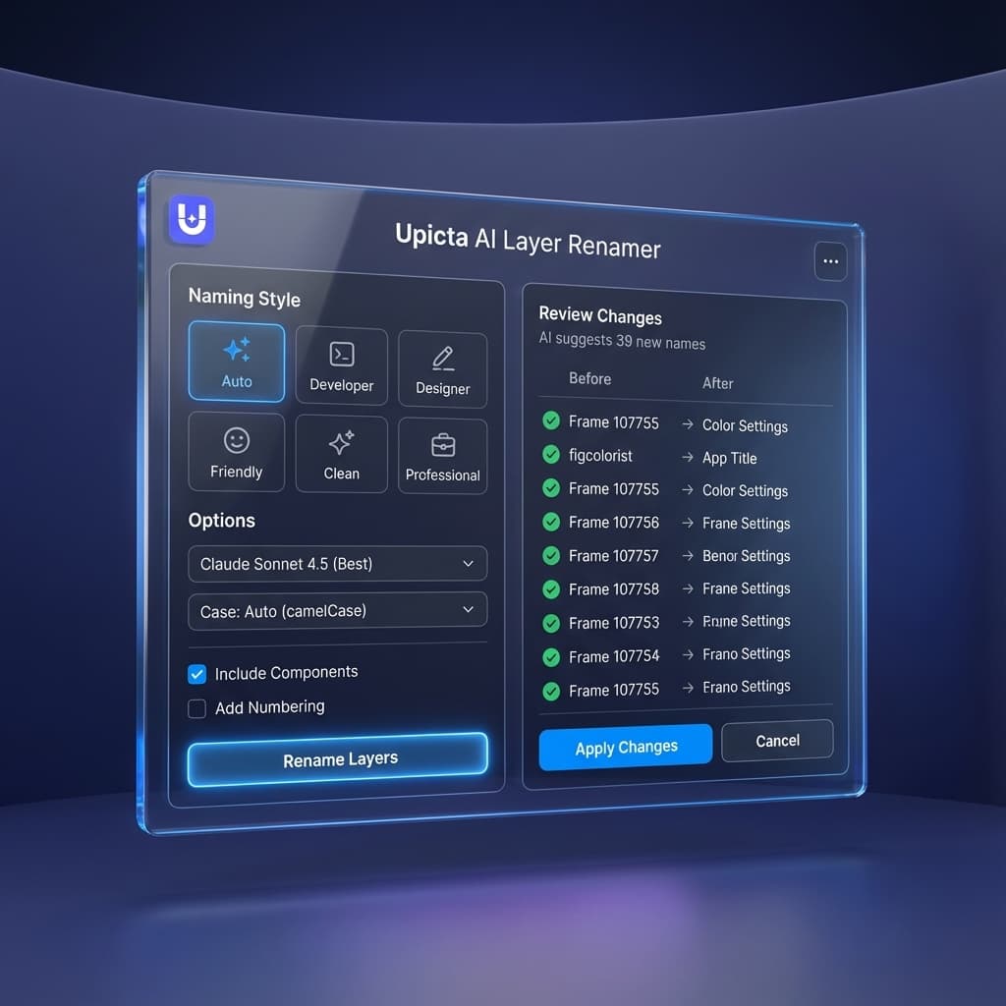Uncheck Include Components
The width and height of the screenshot is (1006, 1006).
click(196, 673)
